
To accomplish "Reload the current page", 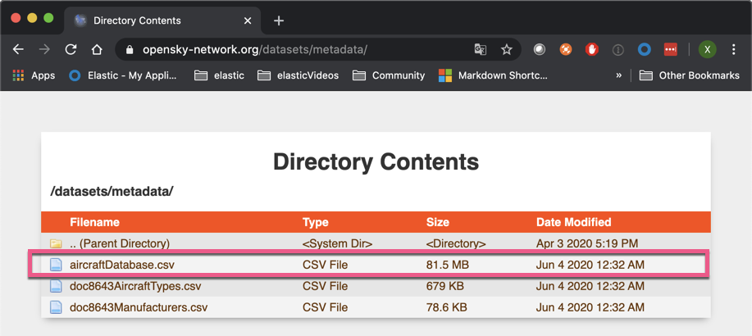I will pyautogui.click(x=71, y=49).
